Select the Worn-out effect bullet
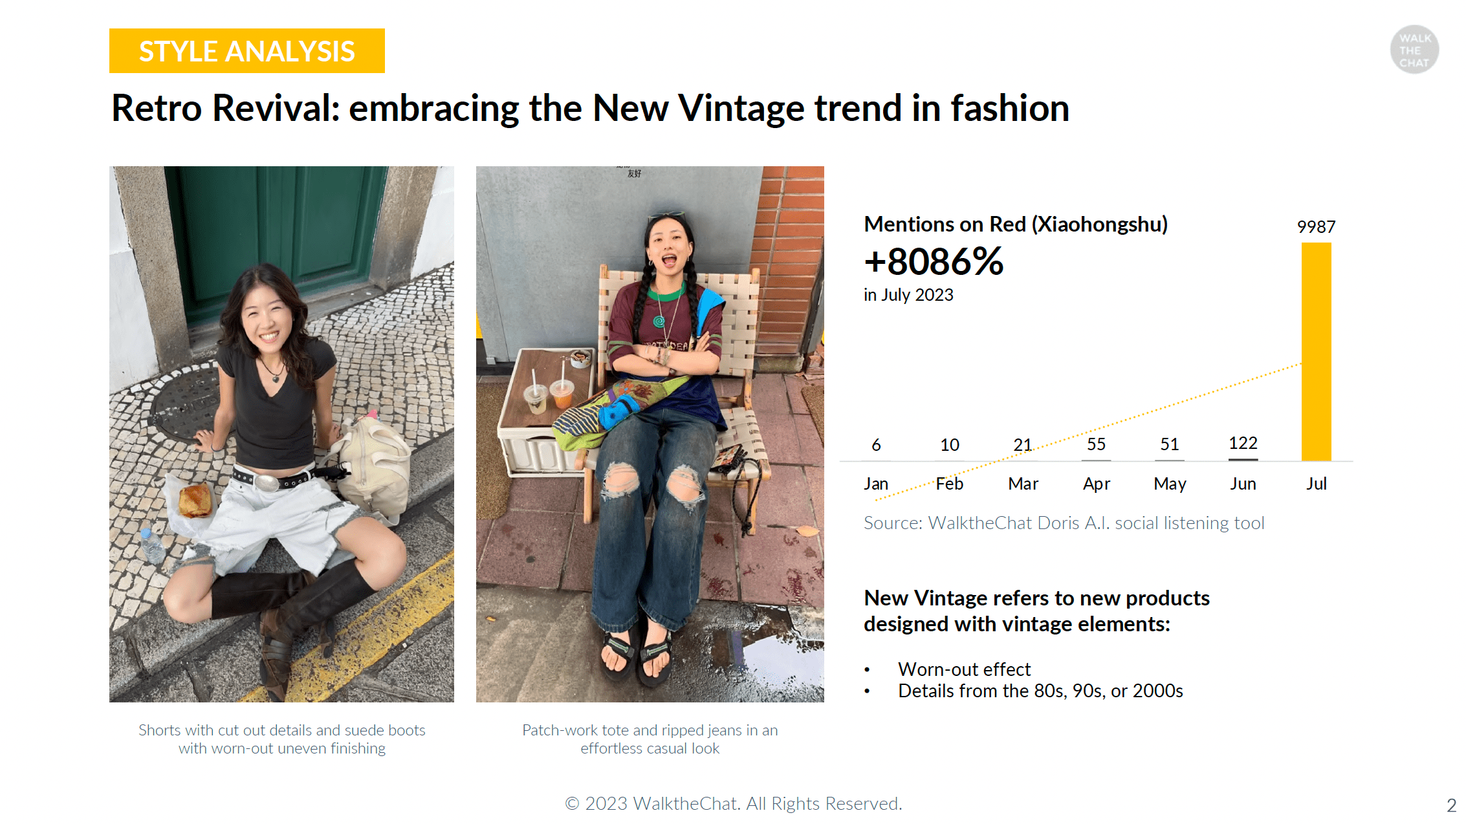1466x824 pixels. tap(964, 669)
